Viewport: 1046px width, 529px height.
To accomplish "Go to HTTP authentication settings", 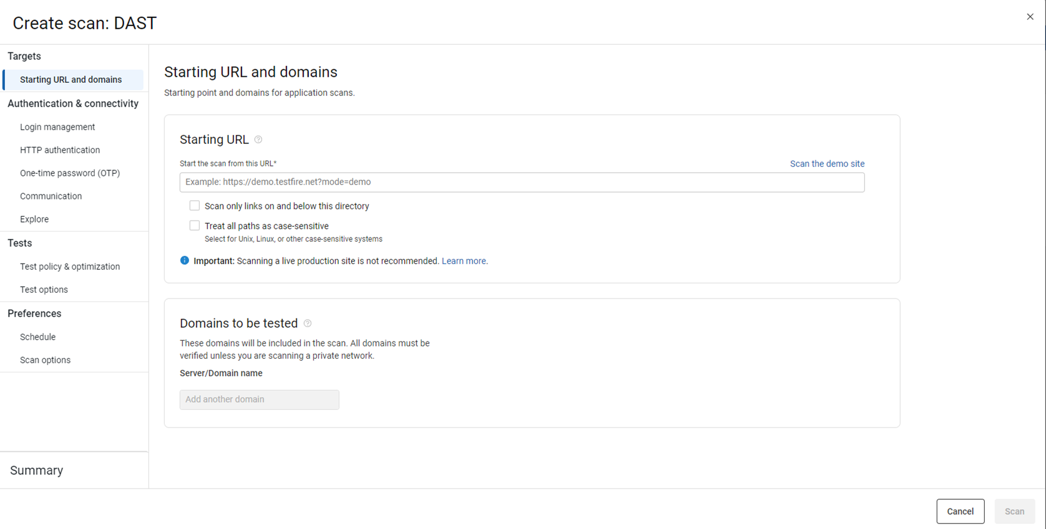I will pos(60,150).
